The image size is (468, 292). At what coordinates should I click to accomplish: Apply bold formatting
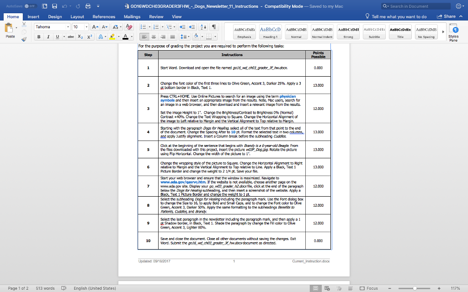coord(39,36)
